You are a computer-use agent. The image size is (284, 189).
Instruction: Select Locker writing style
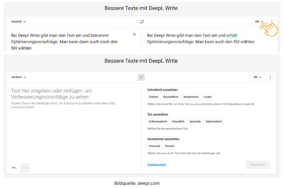pyautogui.click(x=208, y=97)
